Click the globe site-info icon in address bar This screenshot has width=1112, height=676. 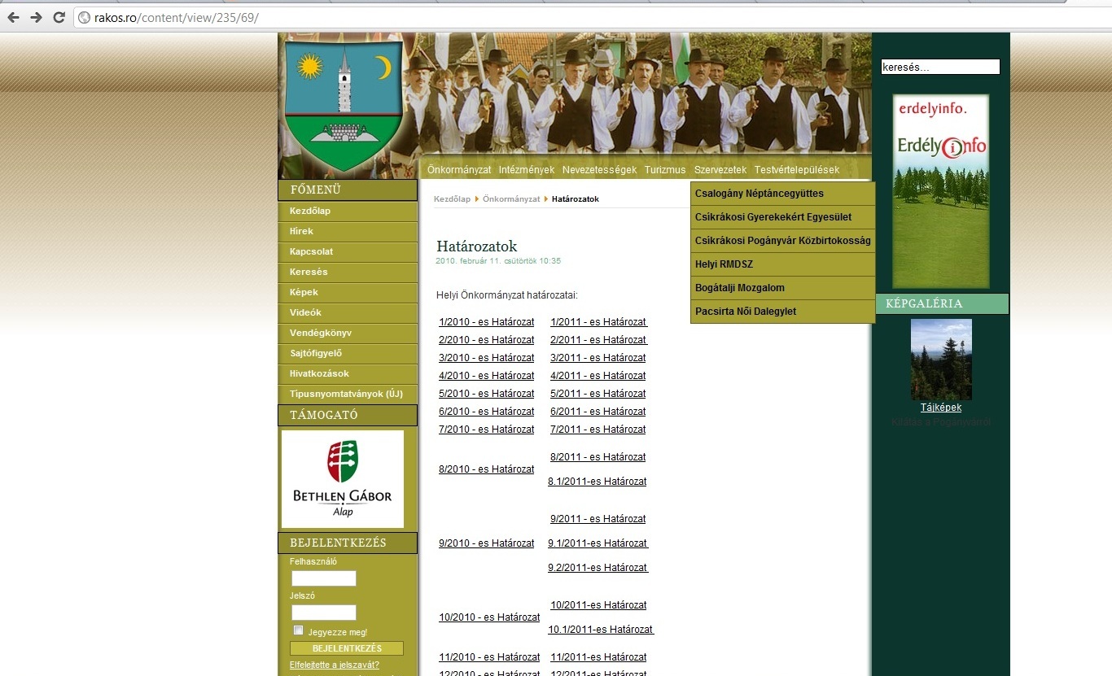click(x=84, y=17)
